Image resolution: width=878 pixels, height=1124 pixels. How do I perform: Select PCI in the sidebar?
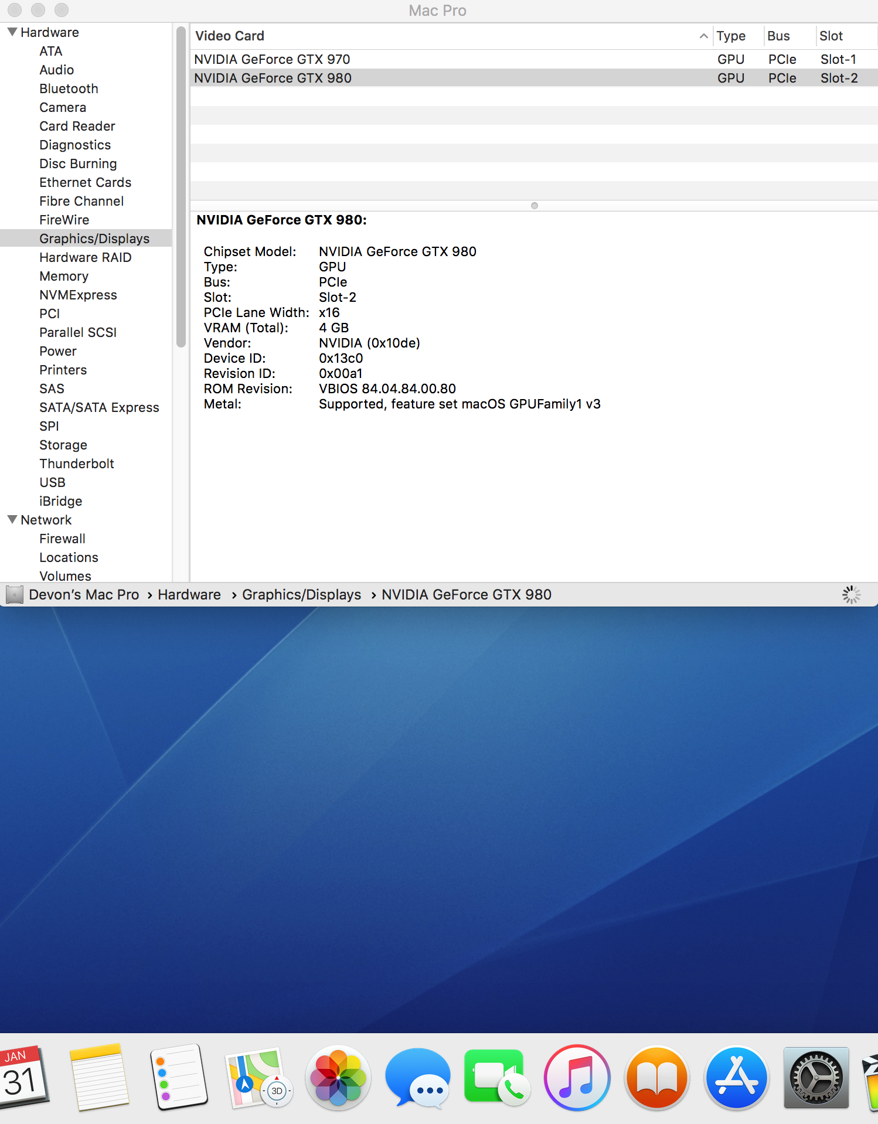tap(49, 314)
